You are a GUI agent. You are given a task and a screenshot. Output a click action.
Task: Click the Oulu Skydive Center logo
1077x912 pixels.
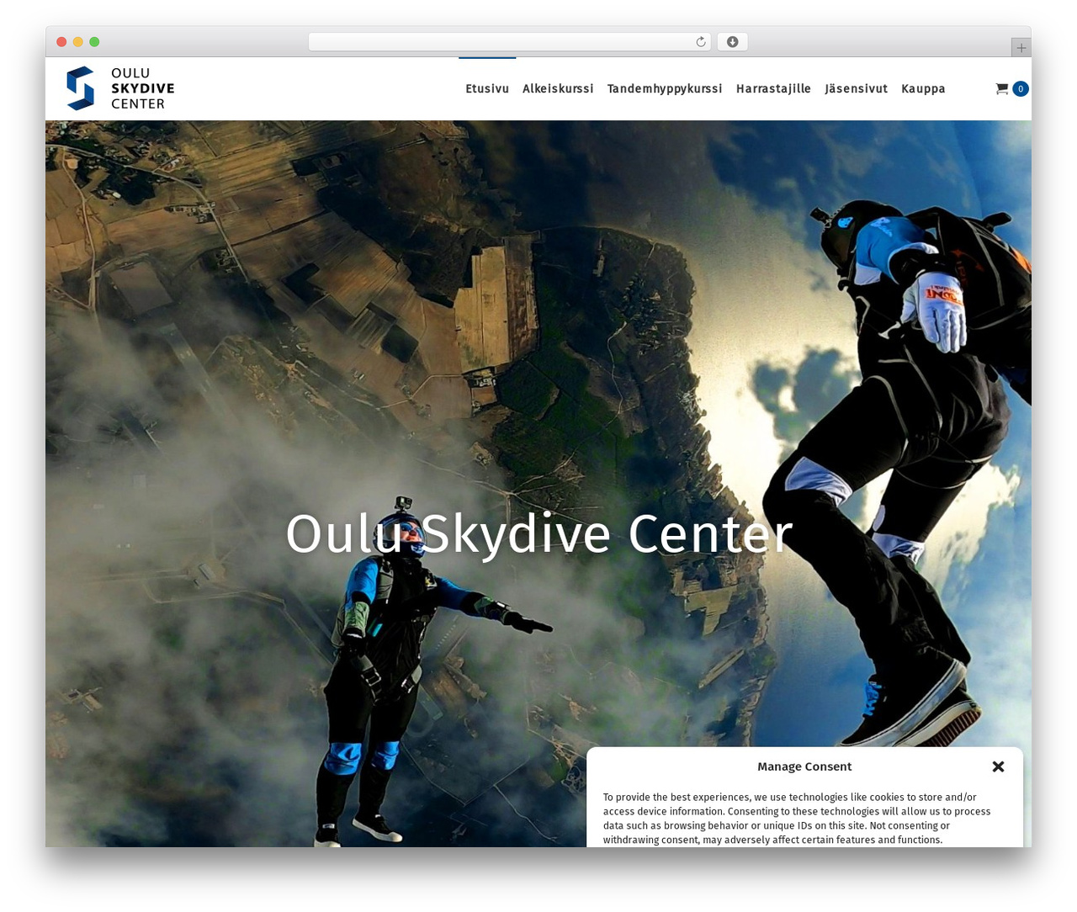click(x=120, y=88)
